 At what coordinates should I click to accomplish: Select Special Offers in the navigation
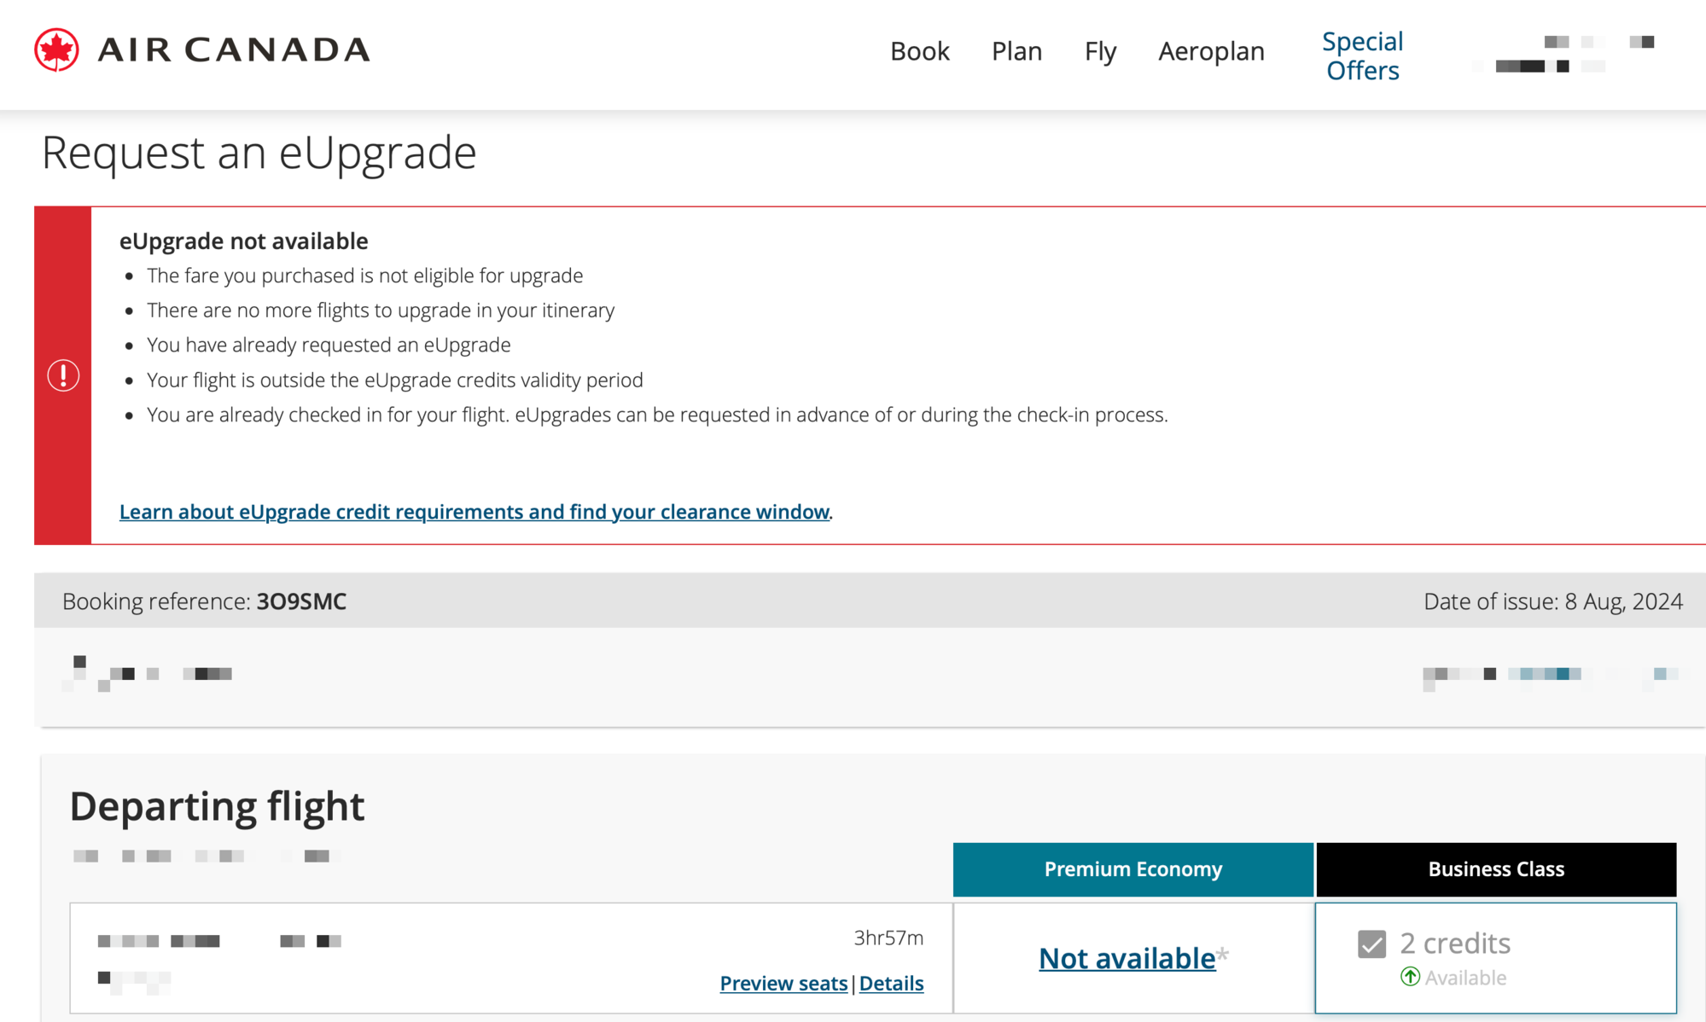tap(1361, 55)
